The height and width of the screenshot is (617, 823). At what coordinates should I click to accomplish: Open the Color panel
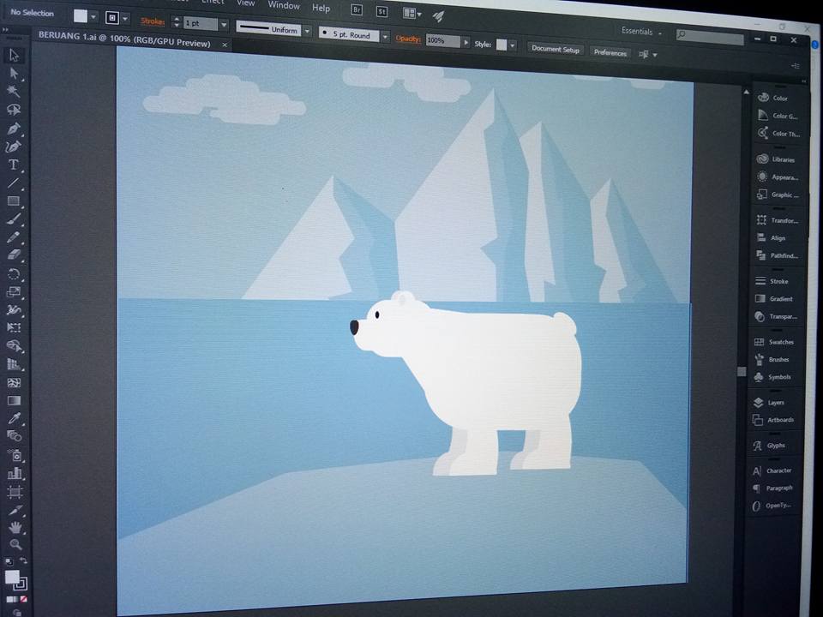click(773, 98)
